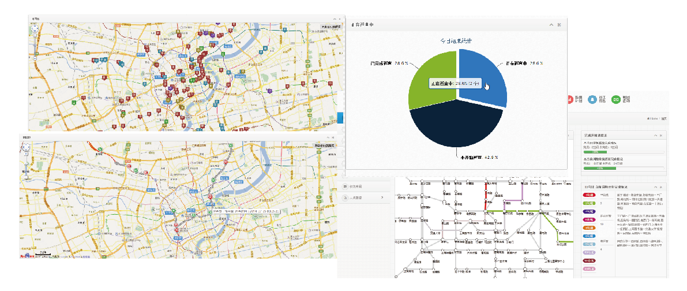
Task: Click the red line 1 legend tag
Action: tap(590, 196)
